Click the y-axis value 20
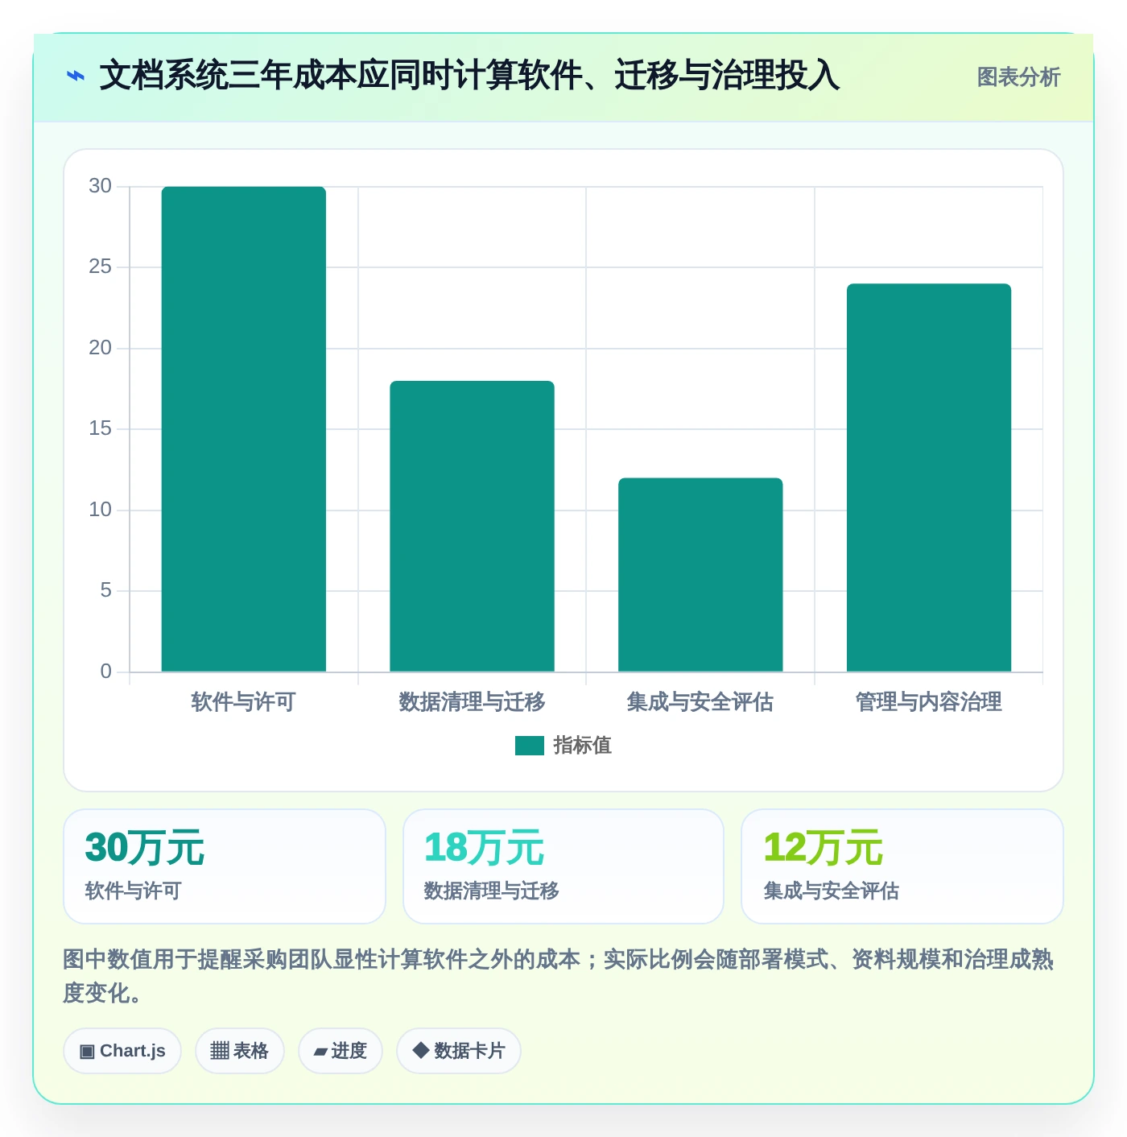Screen dimensions: 1127x1137 pyautogui.click(x=101, y=348)
